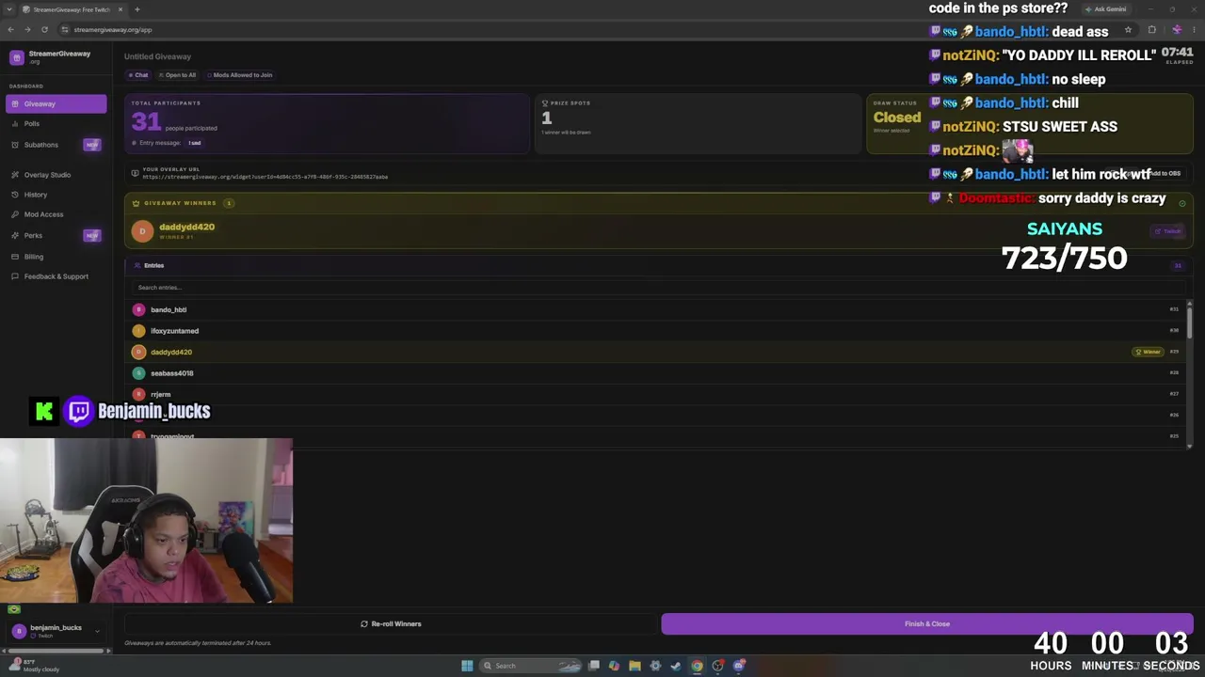1205x677 pixels.
Task: Open the taskbar weather widget
Action: point(35,666)
